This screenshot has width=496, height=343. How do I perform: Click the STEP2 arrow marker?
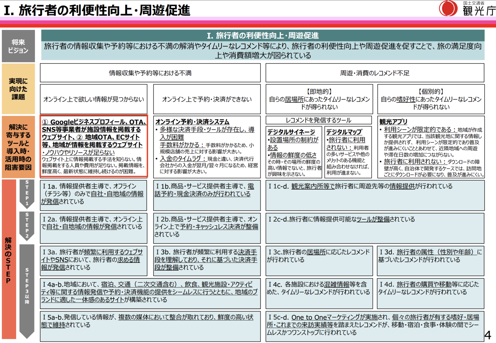click(x=27, y=226)
